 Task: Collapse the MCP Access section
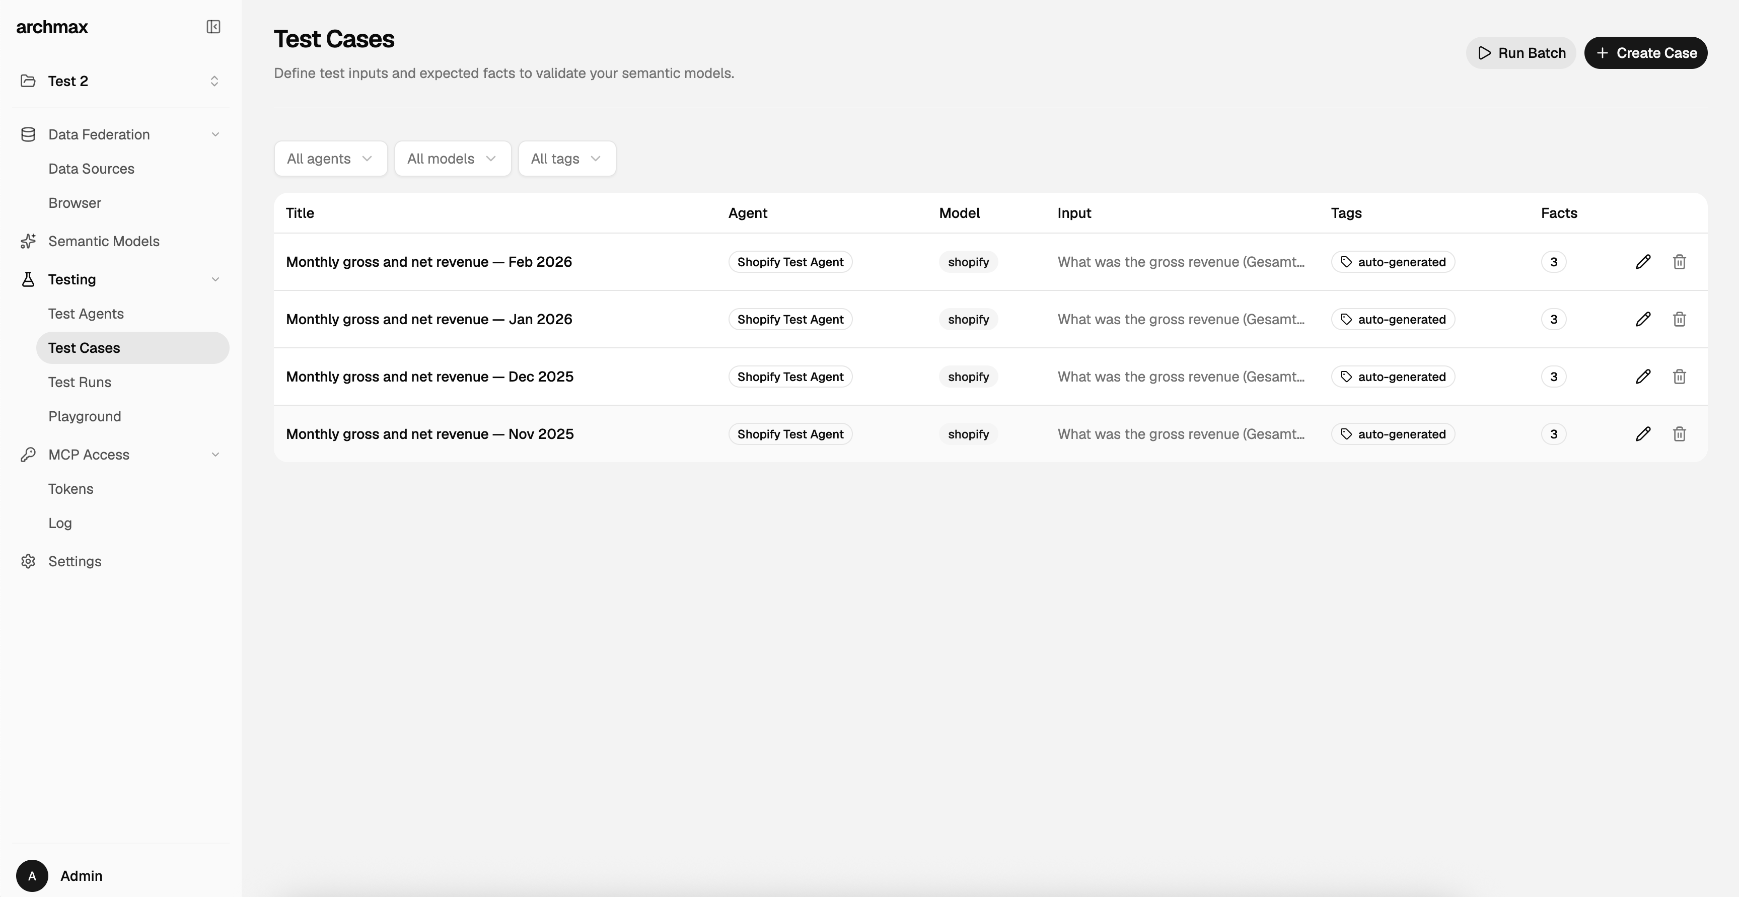(x=214, y=454)
